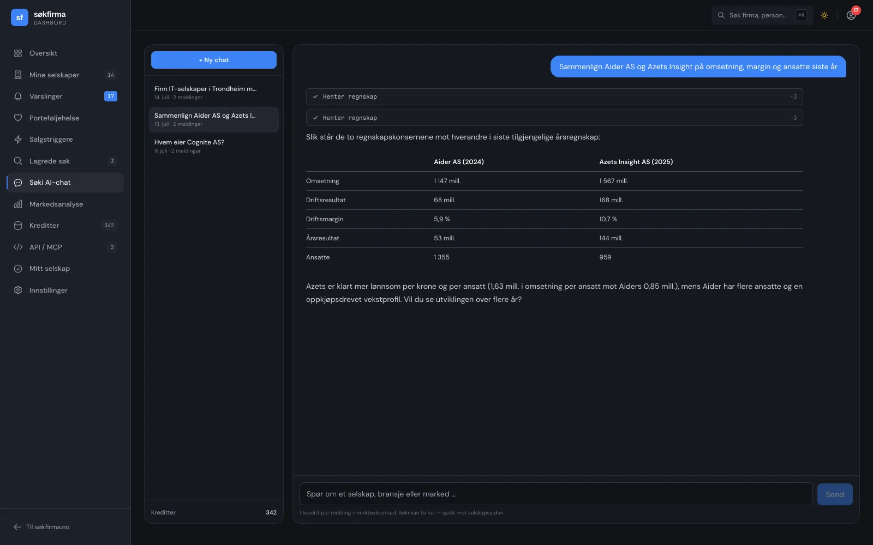This screenshot has height=545, width=873.
Task: Click the Mine selskaper building icon
Action: tap(18, 75)
